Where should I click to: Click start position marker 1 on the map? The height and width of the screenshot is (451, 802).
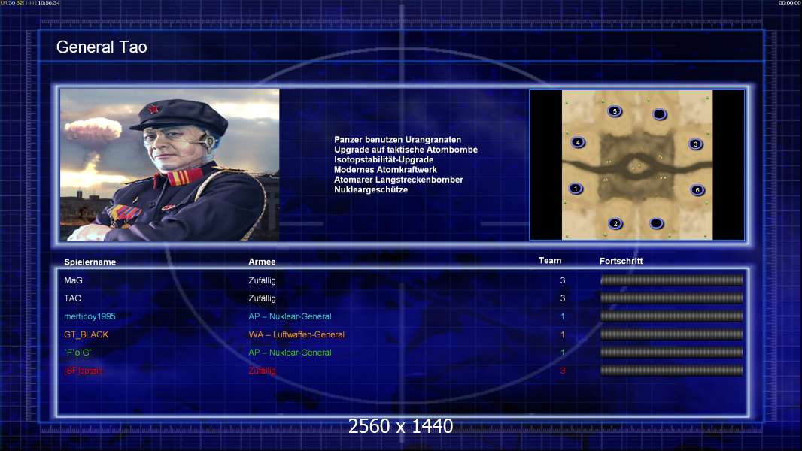[x=576, y=189]
